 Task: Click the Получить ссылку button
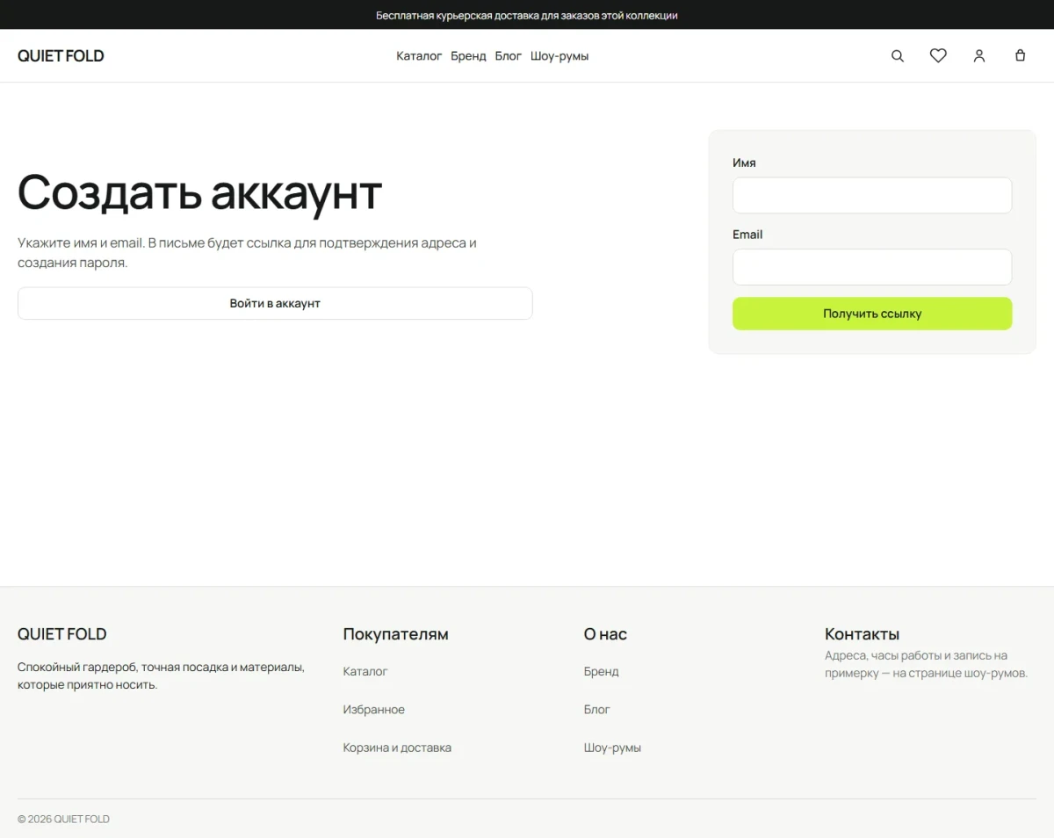(872, 314)
